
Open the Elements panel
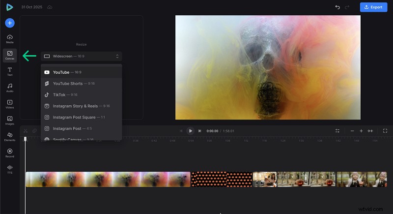point(10,136)
